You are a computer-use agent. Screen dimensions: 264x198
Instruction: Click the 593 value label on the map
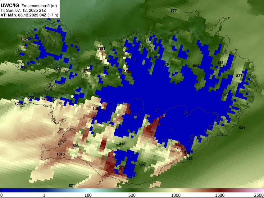[x=75, y=146]
